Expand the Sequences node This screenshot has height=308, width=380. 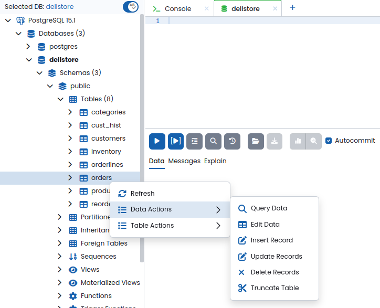coord(60,256)
